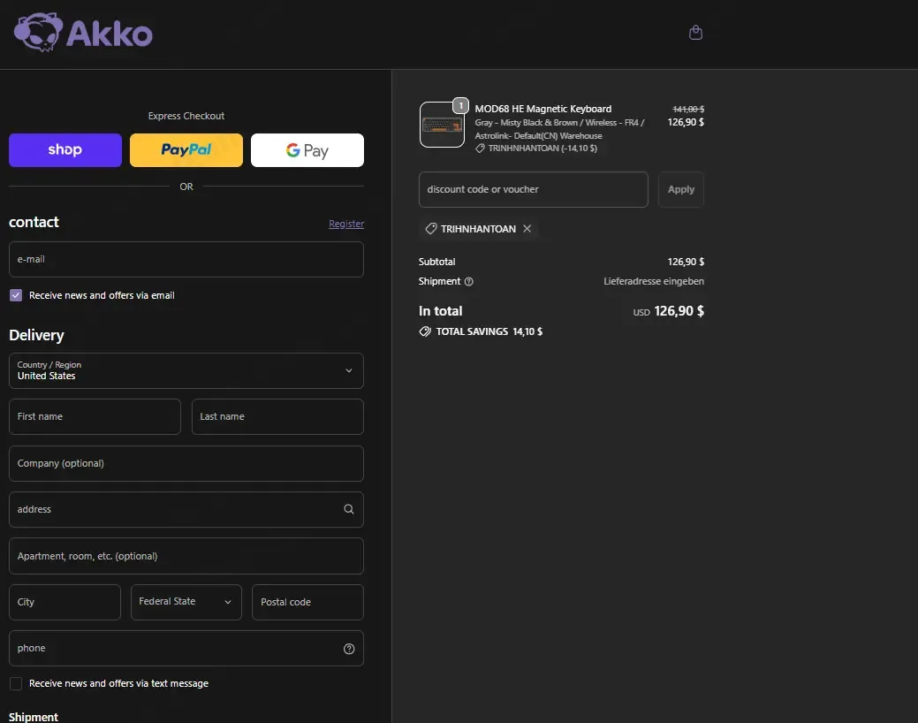
Task: Go to the Akko logo homepage
Action: click(83, 33)
